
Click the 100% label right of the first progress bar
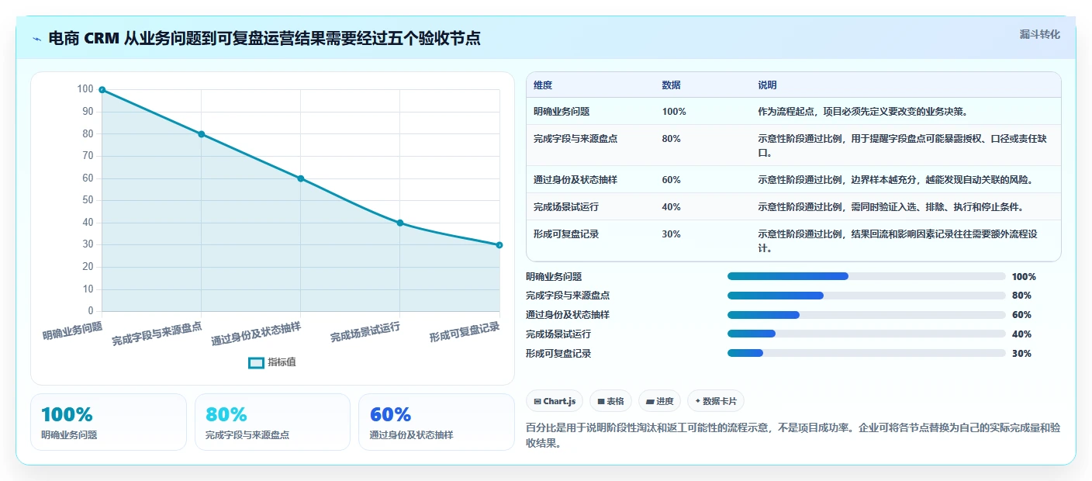click(1024, 277)
